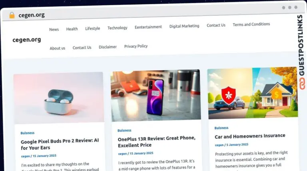Open the Eentertainment category
The height and width of the screenshot is (171, 307).
148,27
